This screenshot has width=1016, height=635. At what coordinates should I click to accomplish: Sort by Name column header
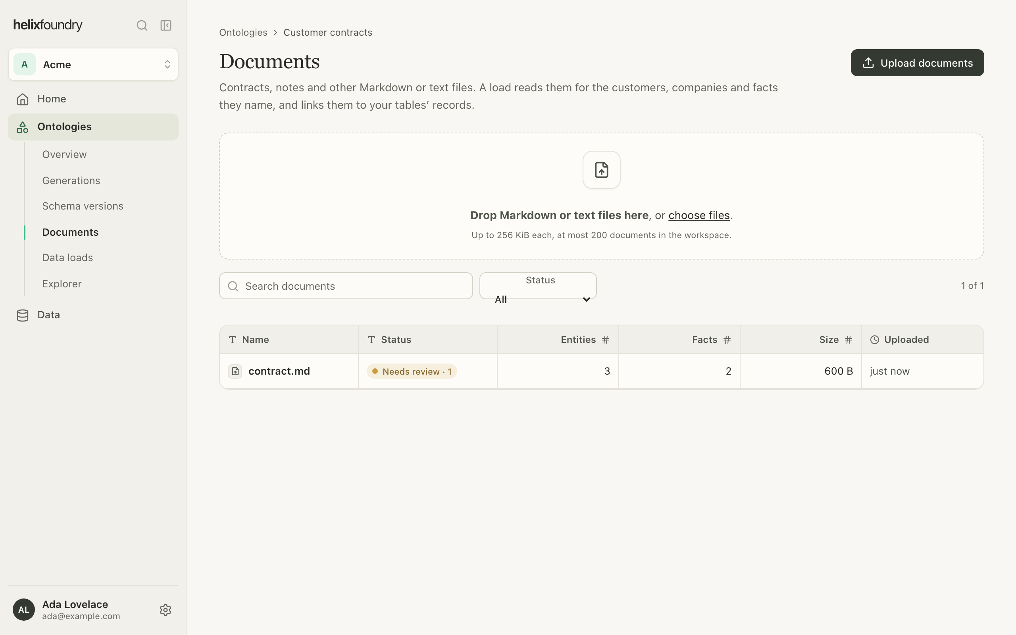click(x=289, y=340)
